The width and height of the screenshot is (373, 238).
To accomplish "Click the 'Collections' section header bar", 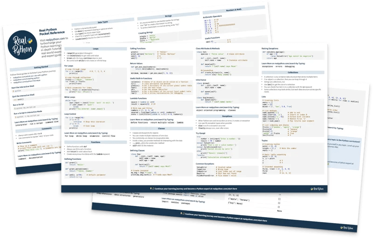I will click(293, 73).
